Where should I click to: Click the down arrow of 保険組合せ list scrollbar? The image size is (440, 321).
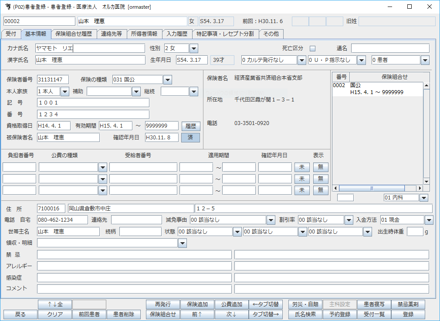(x=426, y=182)
